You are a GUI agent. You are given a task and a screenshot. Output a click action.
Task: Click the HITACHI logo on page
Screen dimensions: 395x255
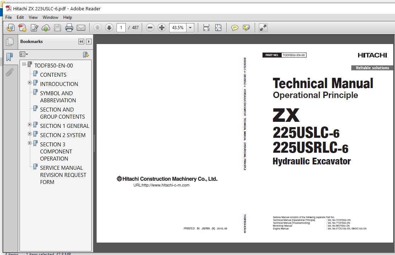coord(372,55)
